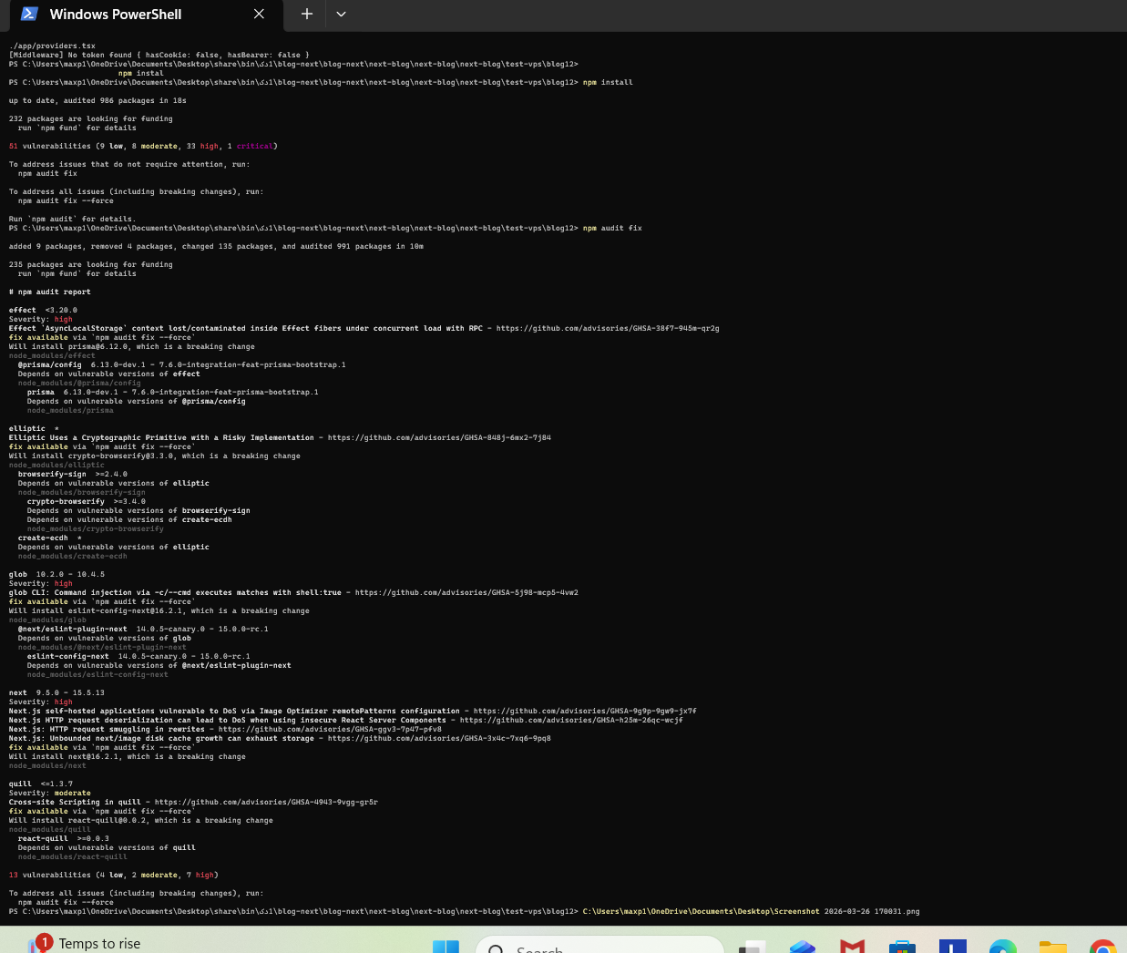Click the '[Middleware] No token found' line
The width and height of the screenshot is (1127, 953).
pos(159,55)
